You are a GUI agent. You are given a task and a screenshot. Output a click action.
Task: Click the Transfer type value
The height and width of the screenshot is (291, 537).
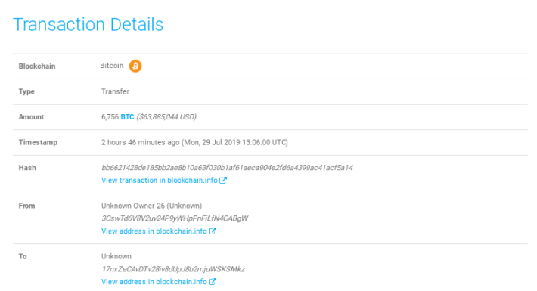(x=116, y=91)
